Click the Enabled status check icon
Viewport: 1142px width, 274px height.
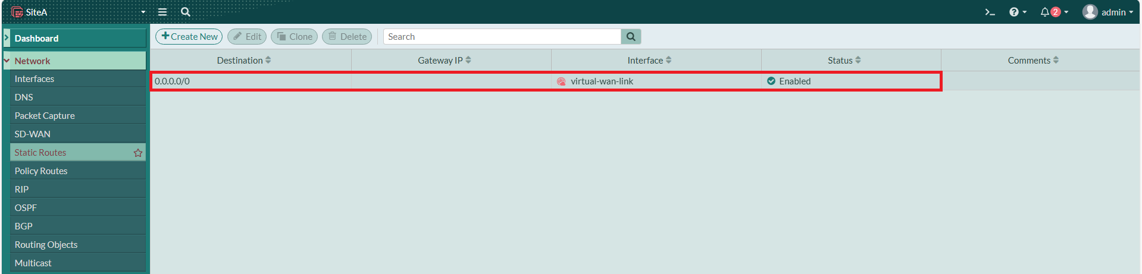click(x=771, y=81)
